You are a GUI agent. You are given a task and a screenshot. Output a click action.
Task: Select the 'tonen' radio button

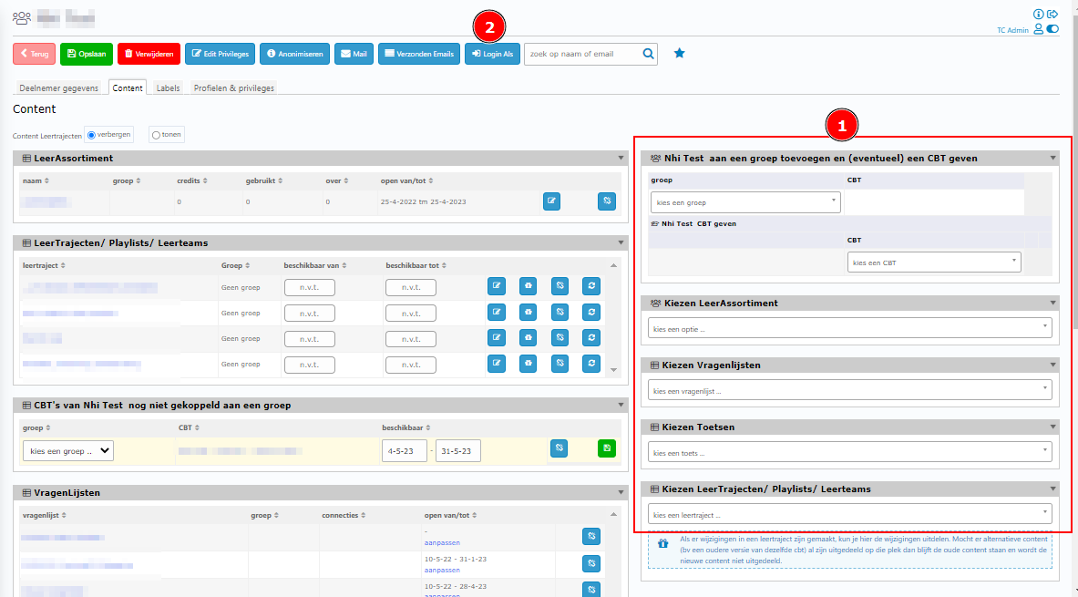pyautogui.click(x=156, y=135)
